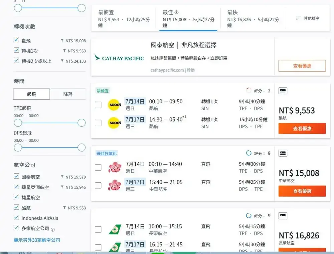Image resolution: width=334 pixels, height=254 pixels.
Task: Click the info icon next to 最佳 tab
Action: (x=176, y=12)
